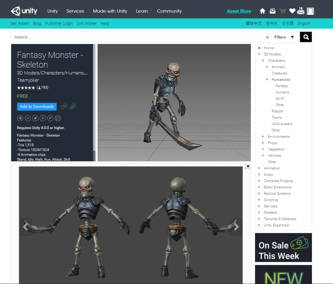
Task: Select Textures & Materials category
Action: pos(280,219)
